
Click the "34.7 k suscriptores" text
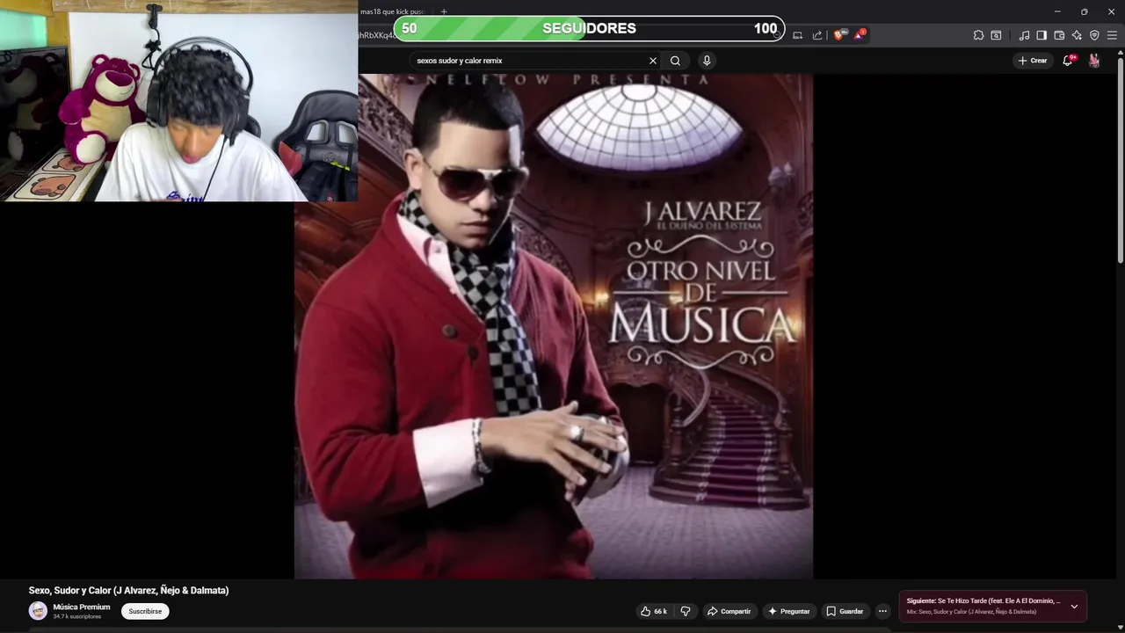coord(76,617)
